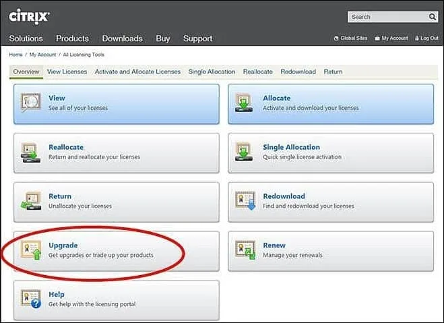
Task: Click the Single Allocation heading link
Action: pyautogui.click(x=291, y=147)
